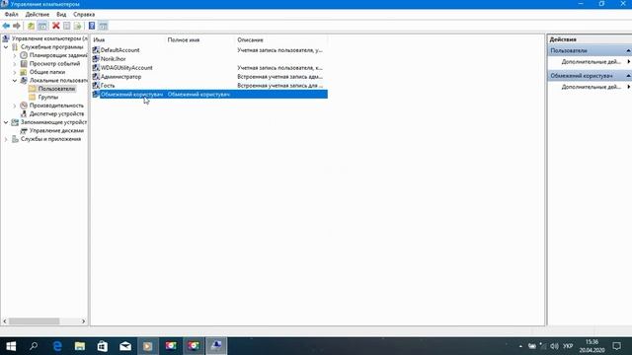Collapse the Служебные программы tree node
632x355 pixels.
coord(6,47)
